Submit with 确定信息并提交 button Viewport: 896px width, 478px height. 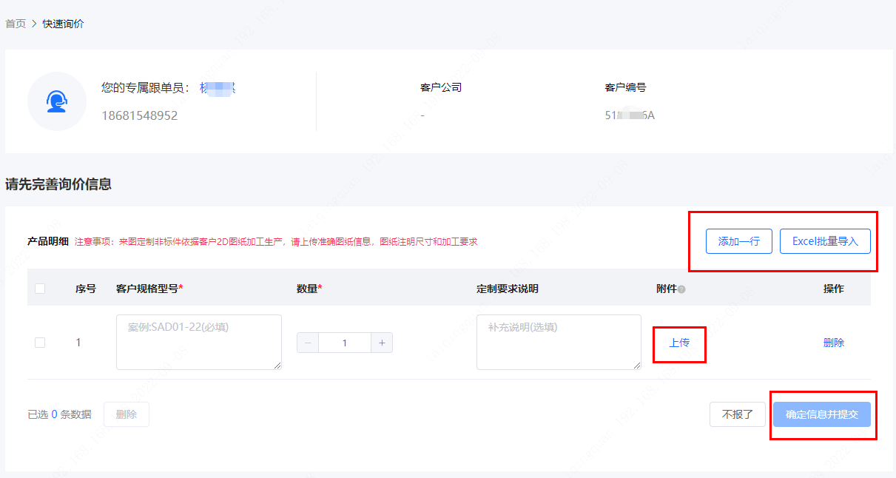click(x=822, y=414)
